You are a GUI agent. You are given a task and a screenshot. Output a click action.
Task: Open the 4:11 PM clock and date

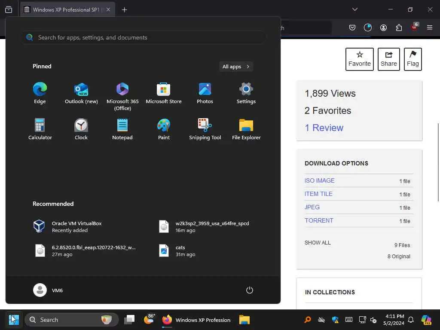click(x=394, y=320)
